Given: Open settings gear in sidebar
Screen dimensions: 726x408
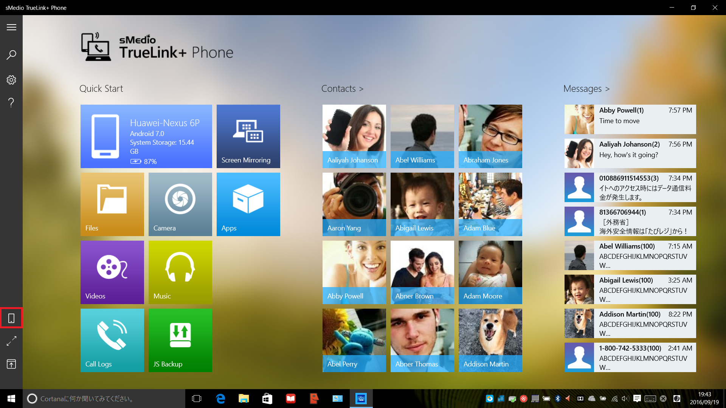Looking at the screenshot, I should pyautogui.click(x=11, y=80).
